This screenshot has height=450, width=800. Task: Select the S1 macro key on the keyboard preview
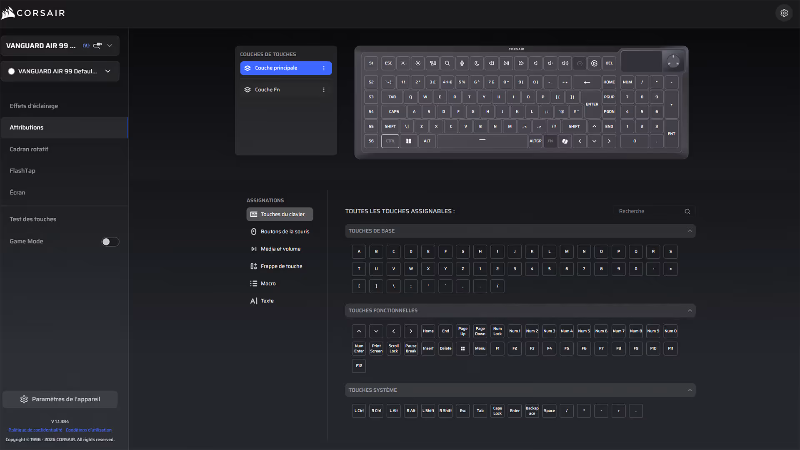[371, 63]
